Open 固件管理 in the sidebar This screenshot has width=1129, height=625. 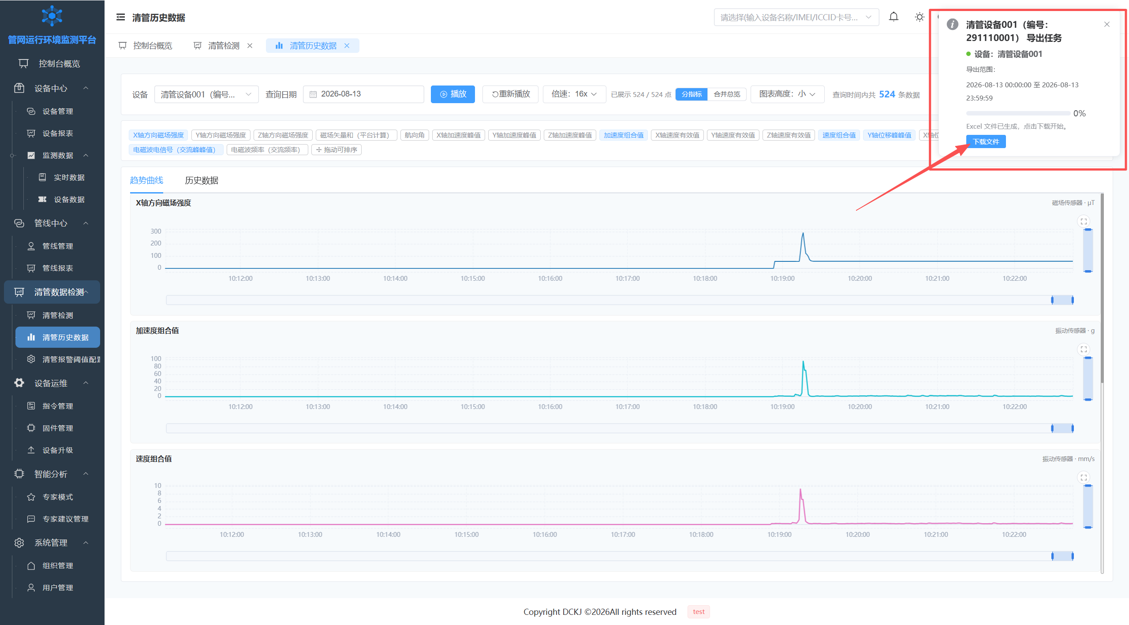coord(58,428)
